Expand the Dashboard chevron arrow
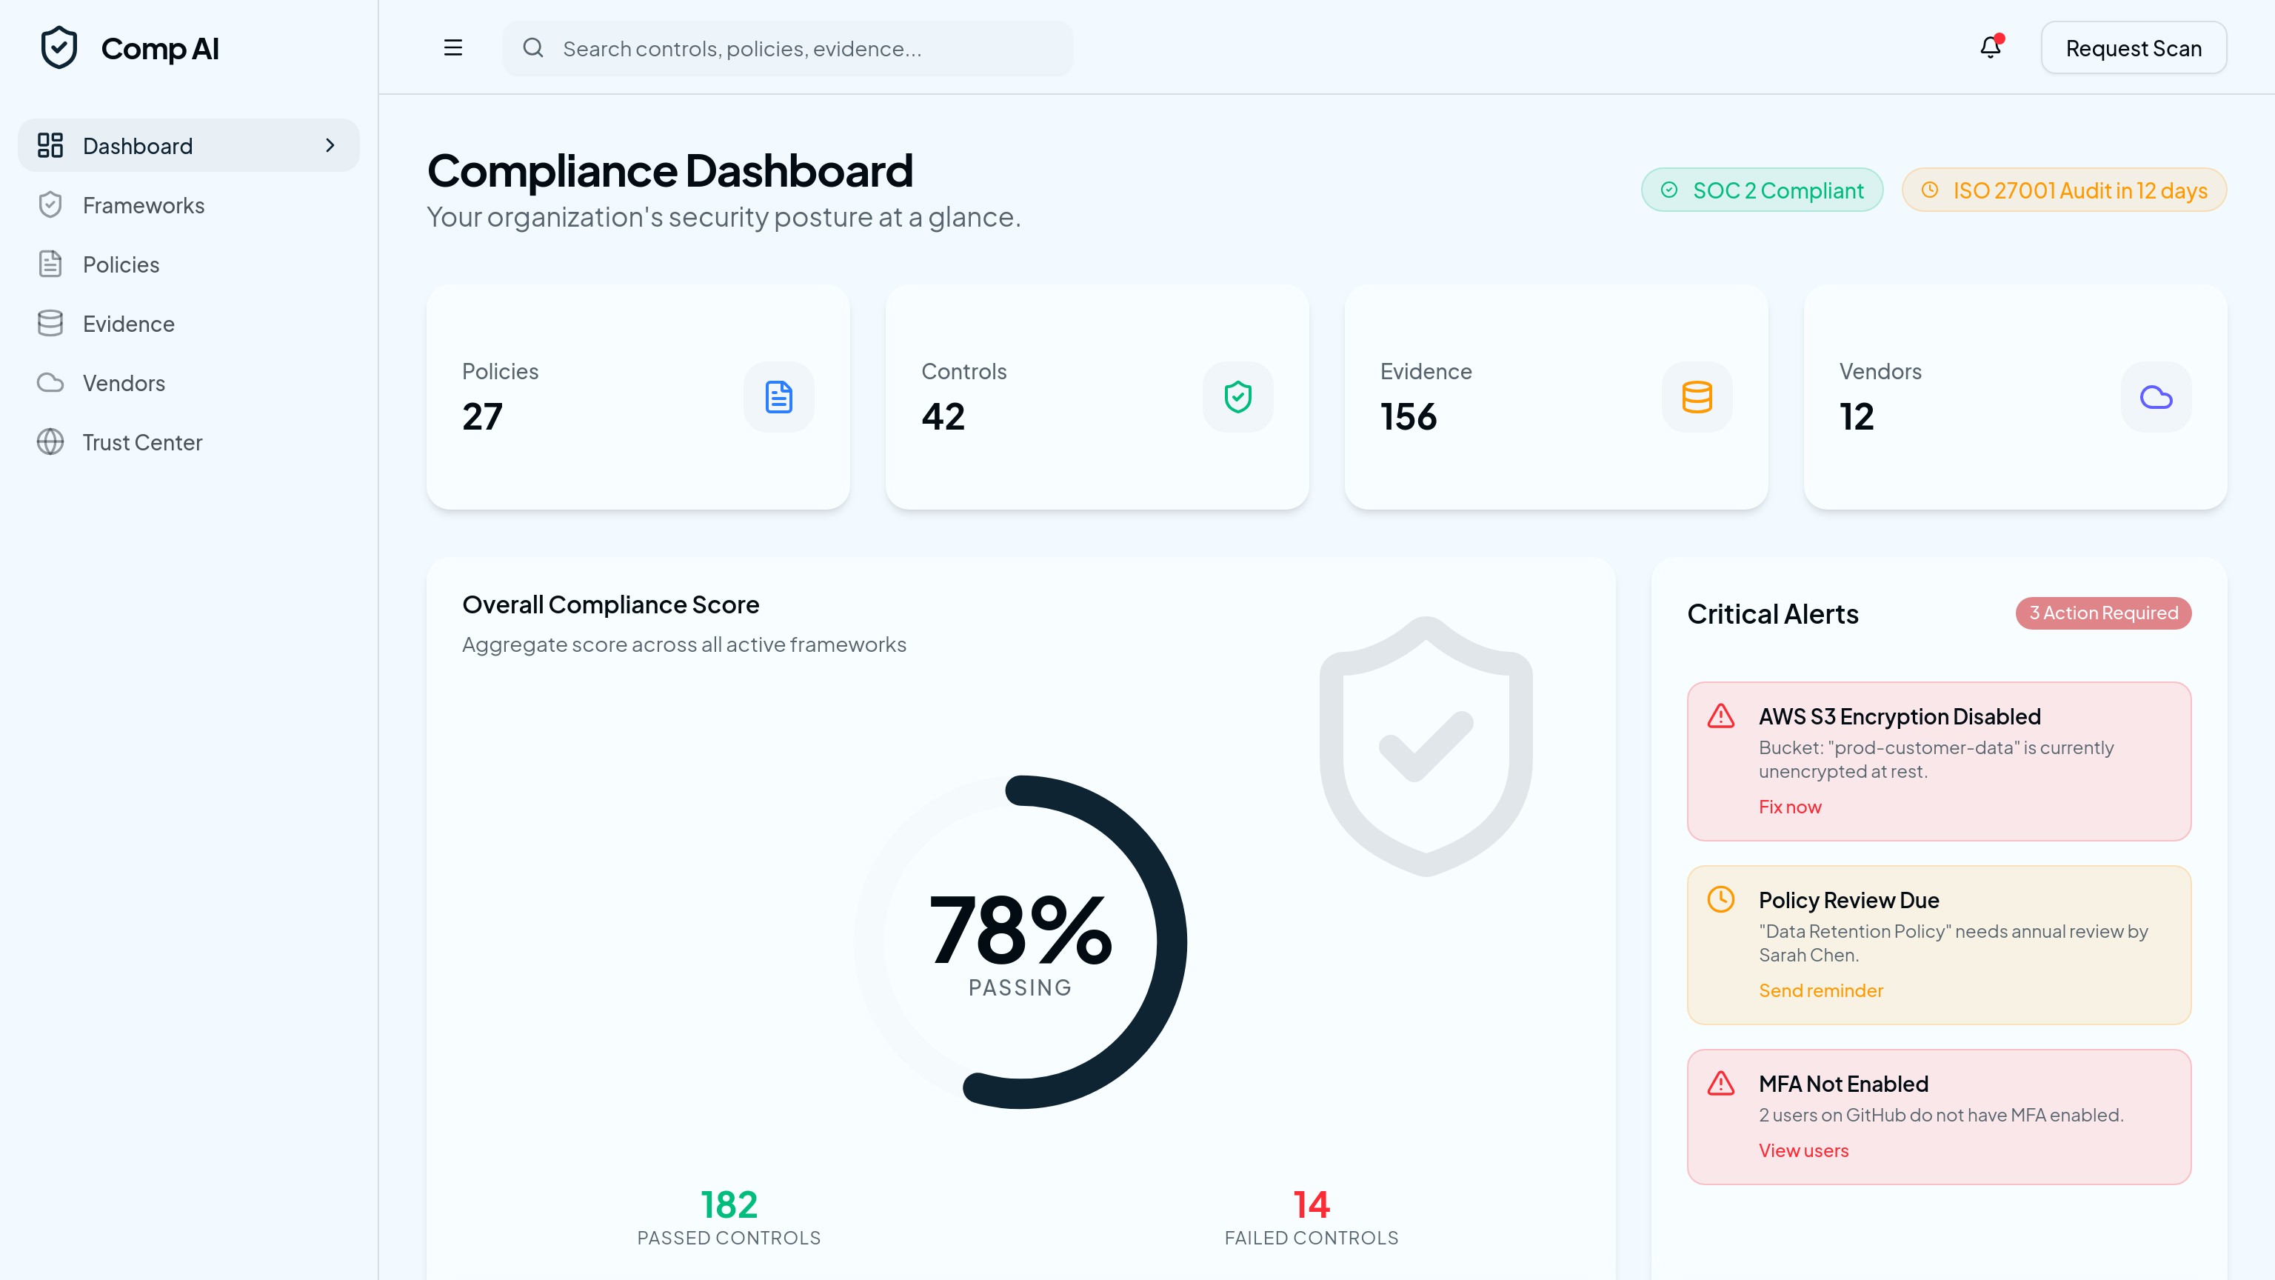 click(330, 145)
